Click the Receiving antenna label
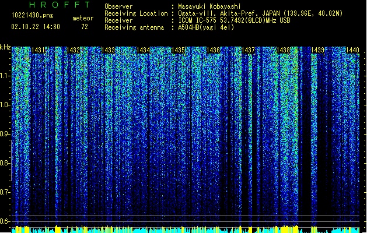This screenshot has height=233, width=367. tap(134, 27)
